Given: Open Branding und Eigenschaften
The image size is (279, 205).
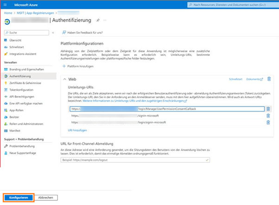Looking at the screenshot, I should coord(27,69).
